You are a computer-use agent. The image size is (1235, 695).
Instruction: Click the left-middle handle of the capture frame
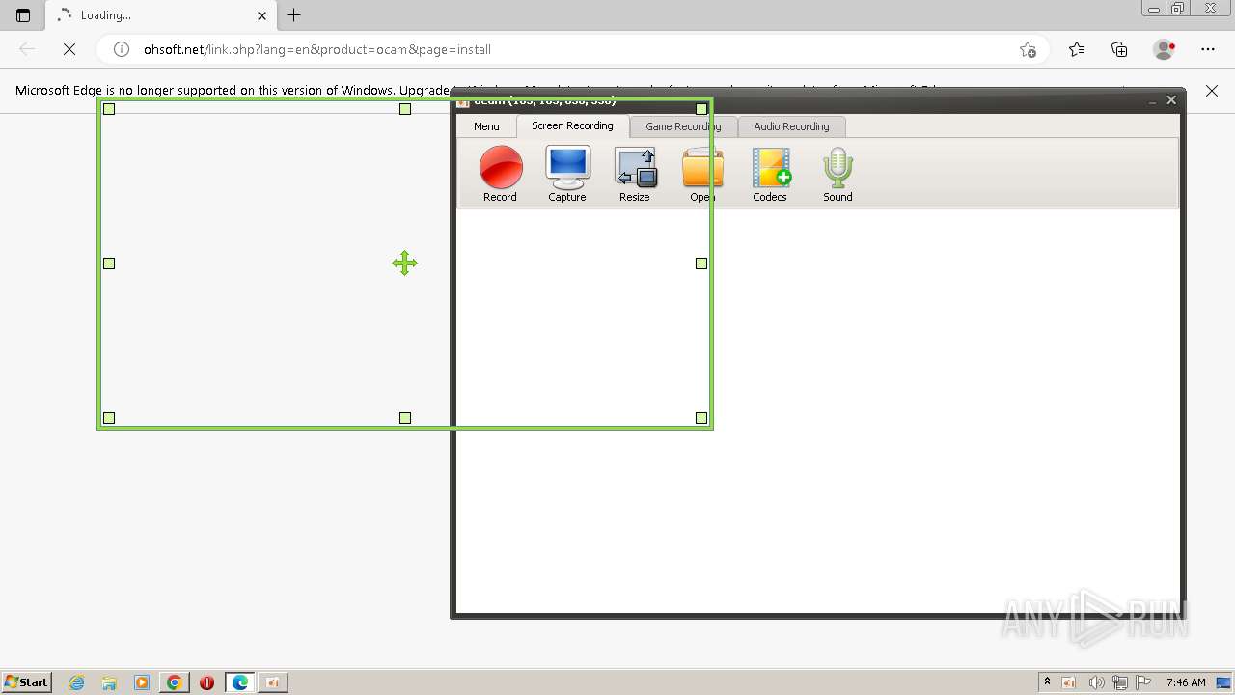[x=109, y=264]
